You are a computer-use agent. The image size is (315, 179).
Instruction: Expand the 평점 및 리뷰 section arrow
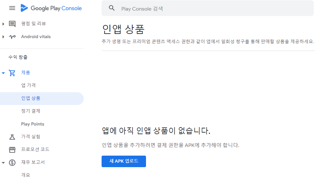click(3, 24)
